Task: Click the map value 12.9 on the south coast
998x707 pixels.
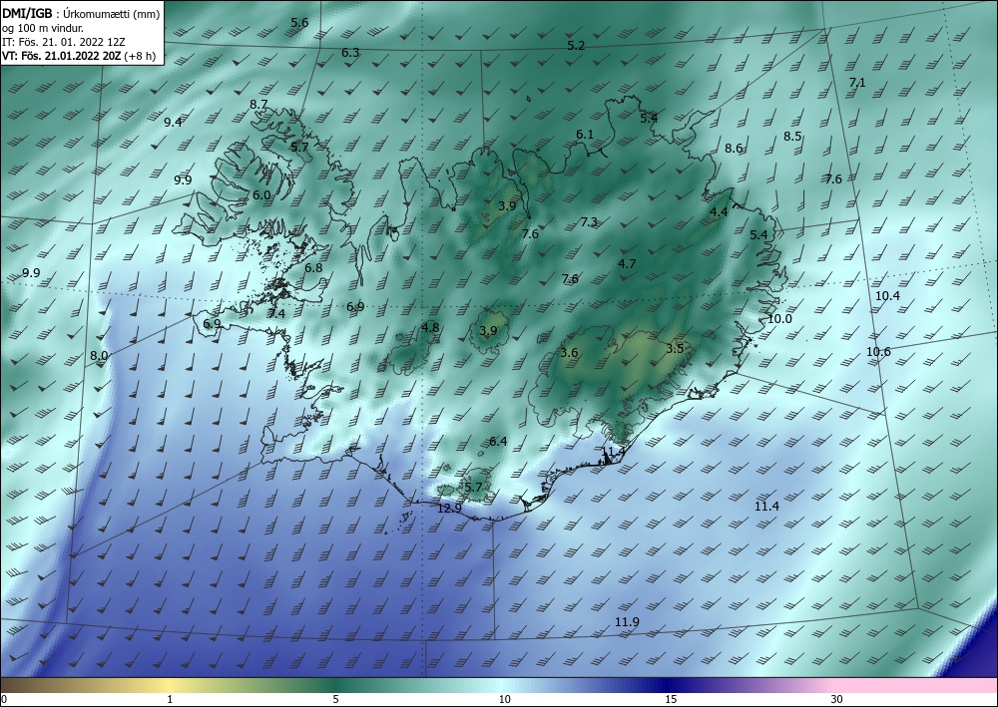Action: 449,509
